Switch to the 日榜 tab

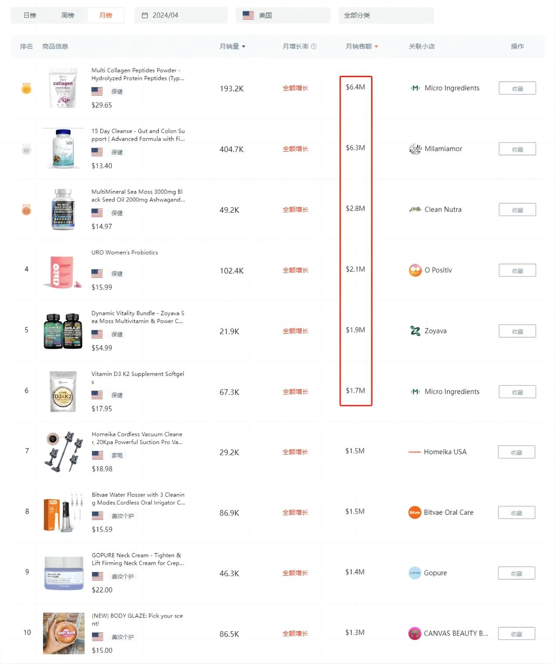[x=30, y=15]
